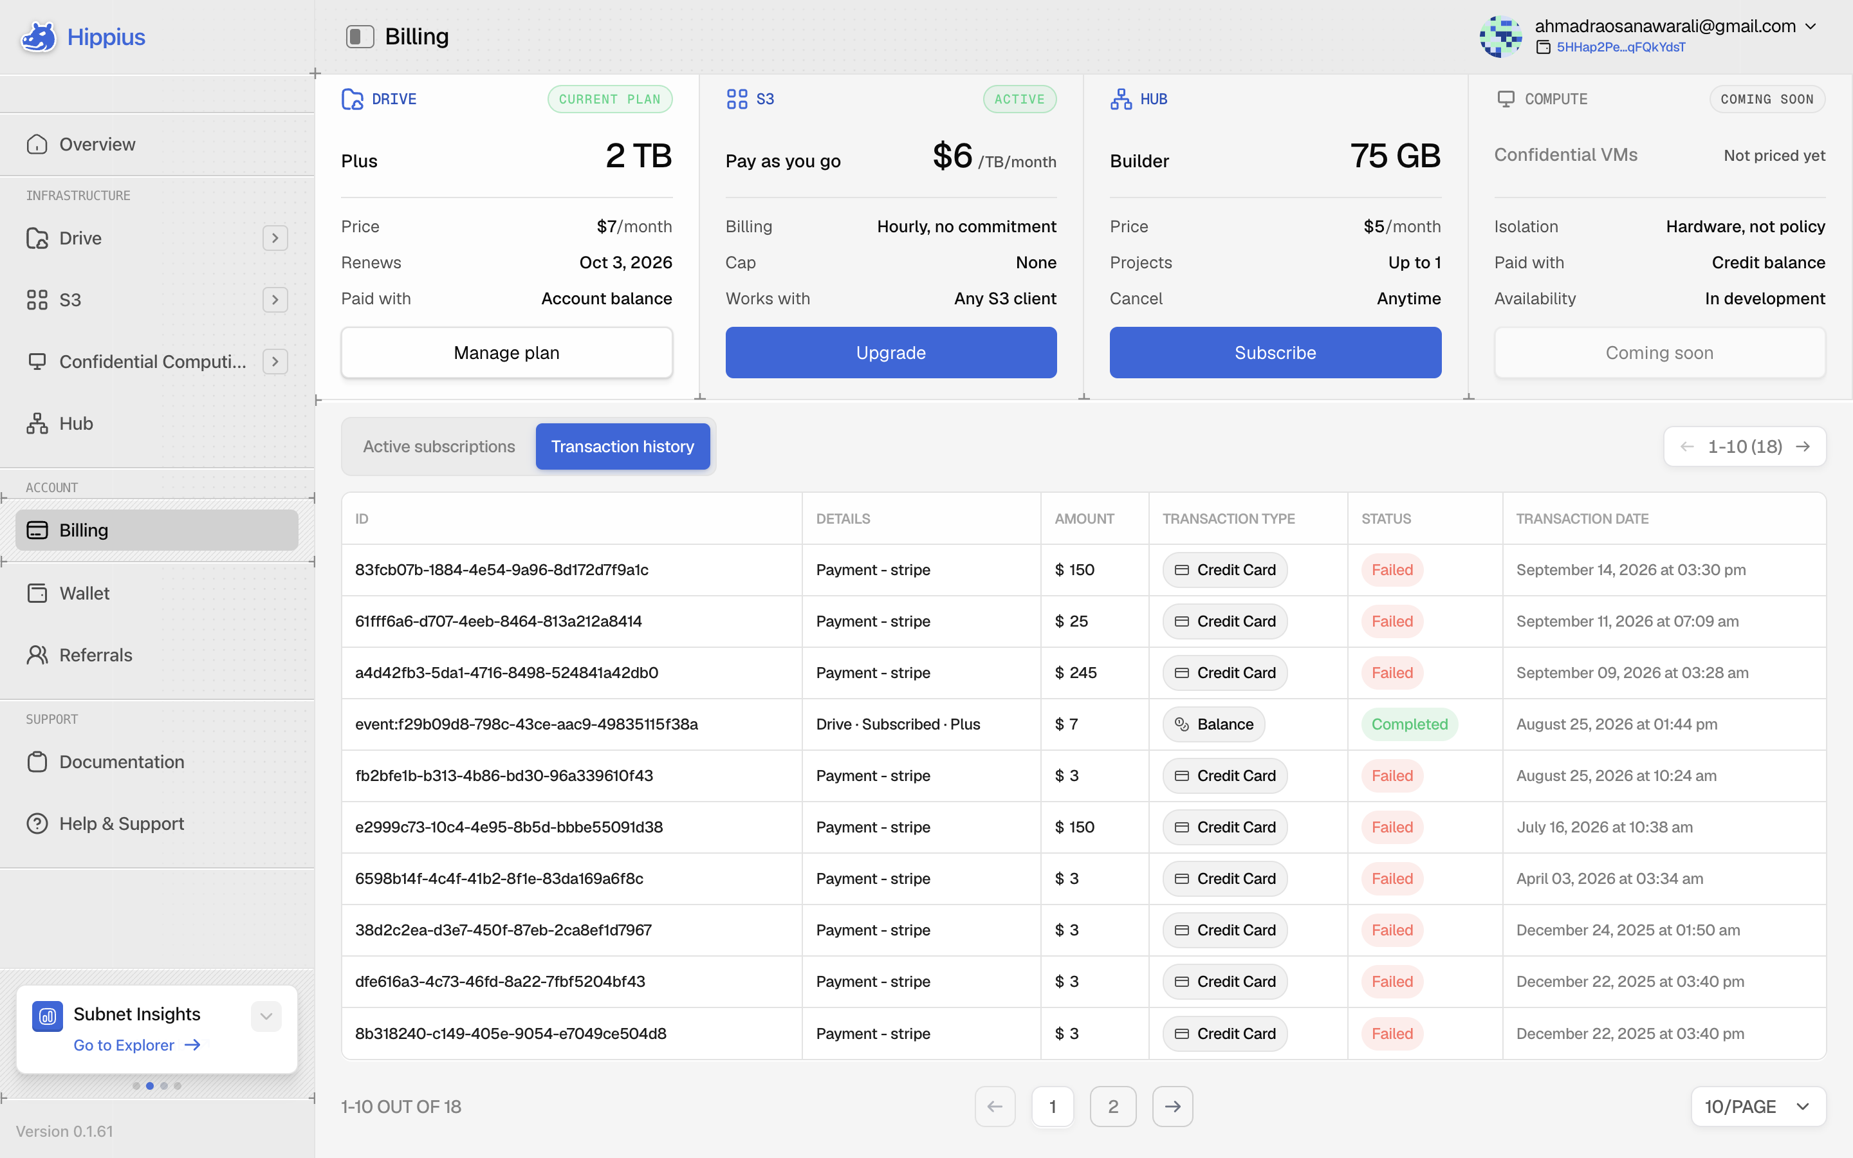This screenshot has height=1158, width=1853.
Task: Copy wallet address via the copy icon
Action: [1544, 48]
